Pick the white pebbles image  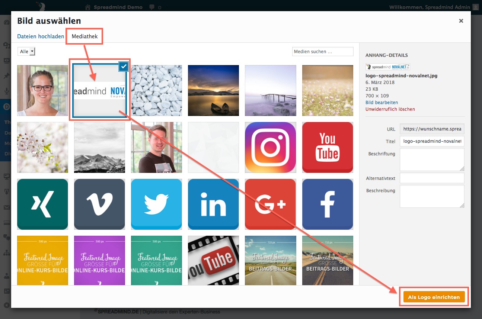(157, 91)
